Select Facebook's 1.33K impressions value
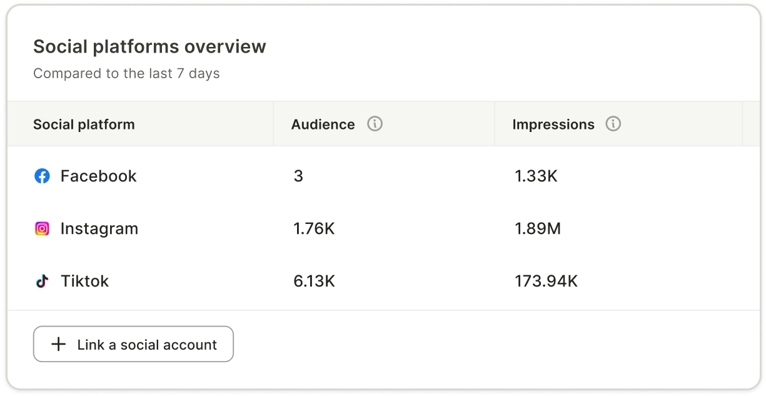This screenshot has width=766, height=396. pos(536,176)
